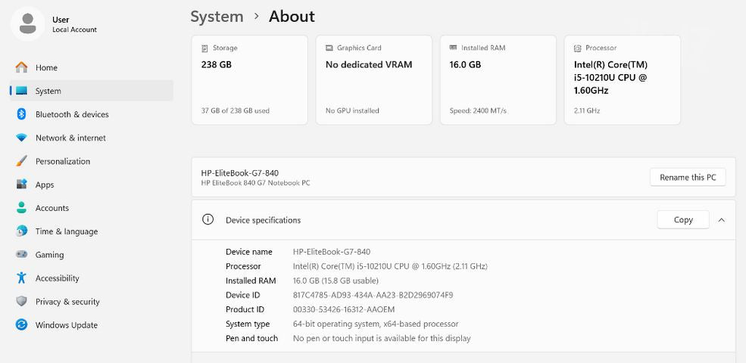This screenshot has height=363, width=746.
Task: Open the Apps settings
Action: (92, 185)
